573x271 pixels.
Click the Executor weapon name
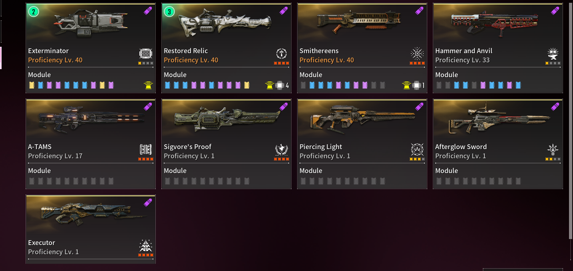pos(42,243)
